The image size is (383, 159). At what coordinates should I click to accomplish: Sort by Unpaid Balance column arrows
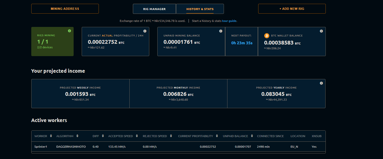(252, 136)
